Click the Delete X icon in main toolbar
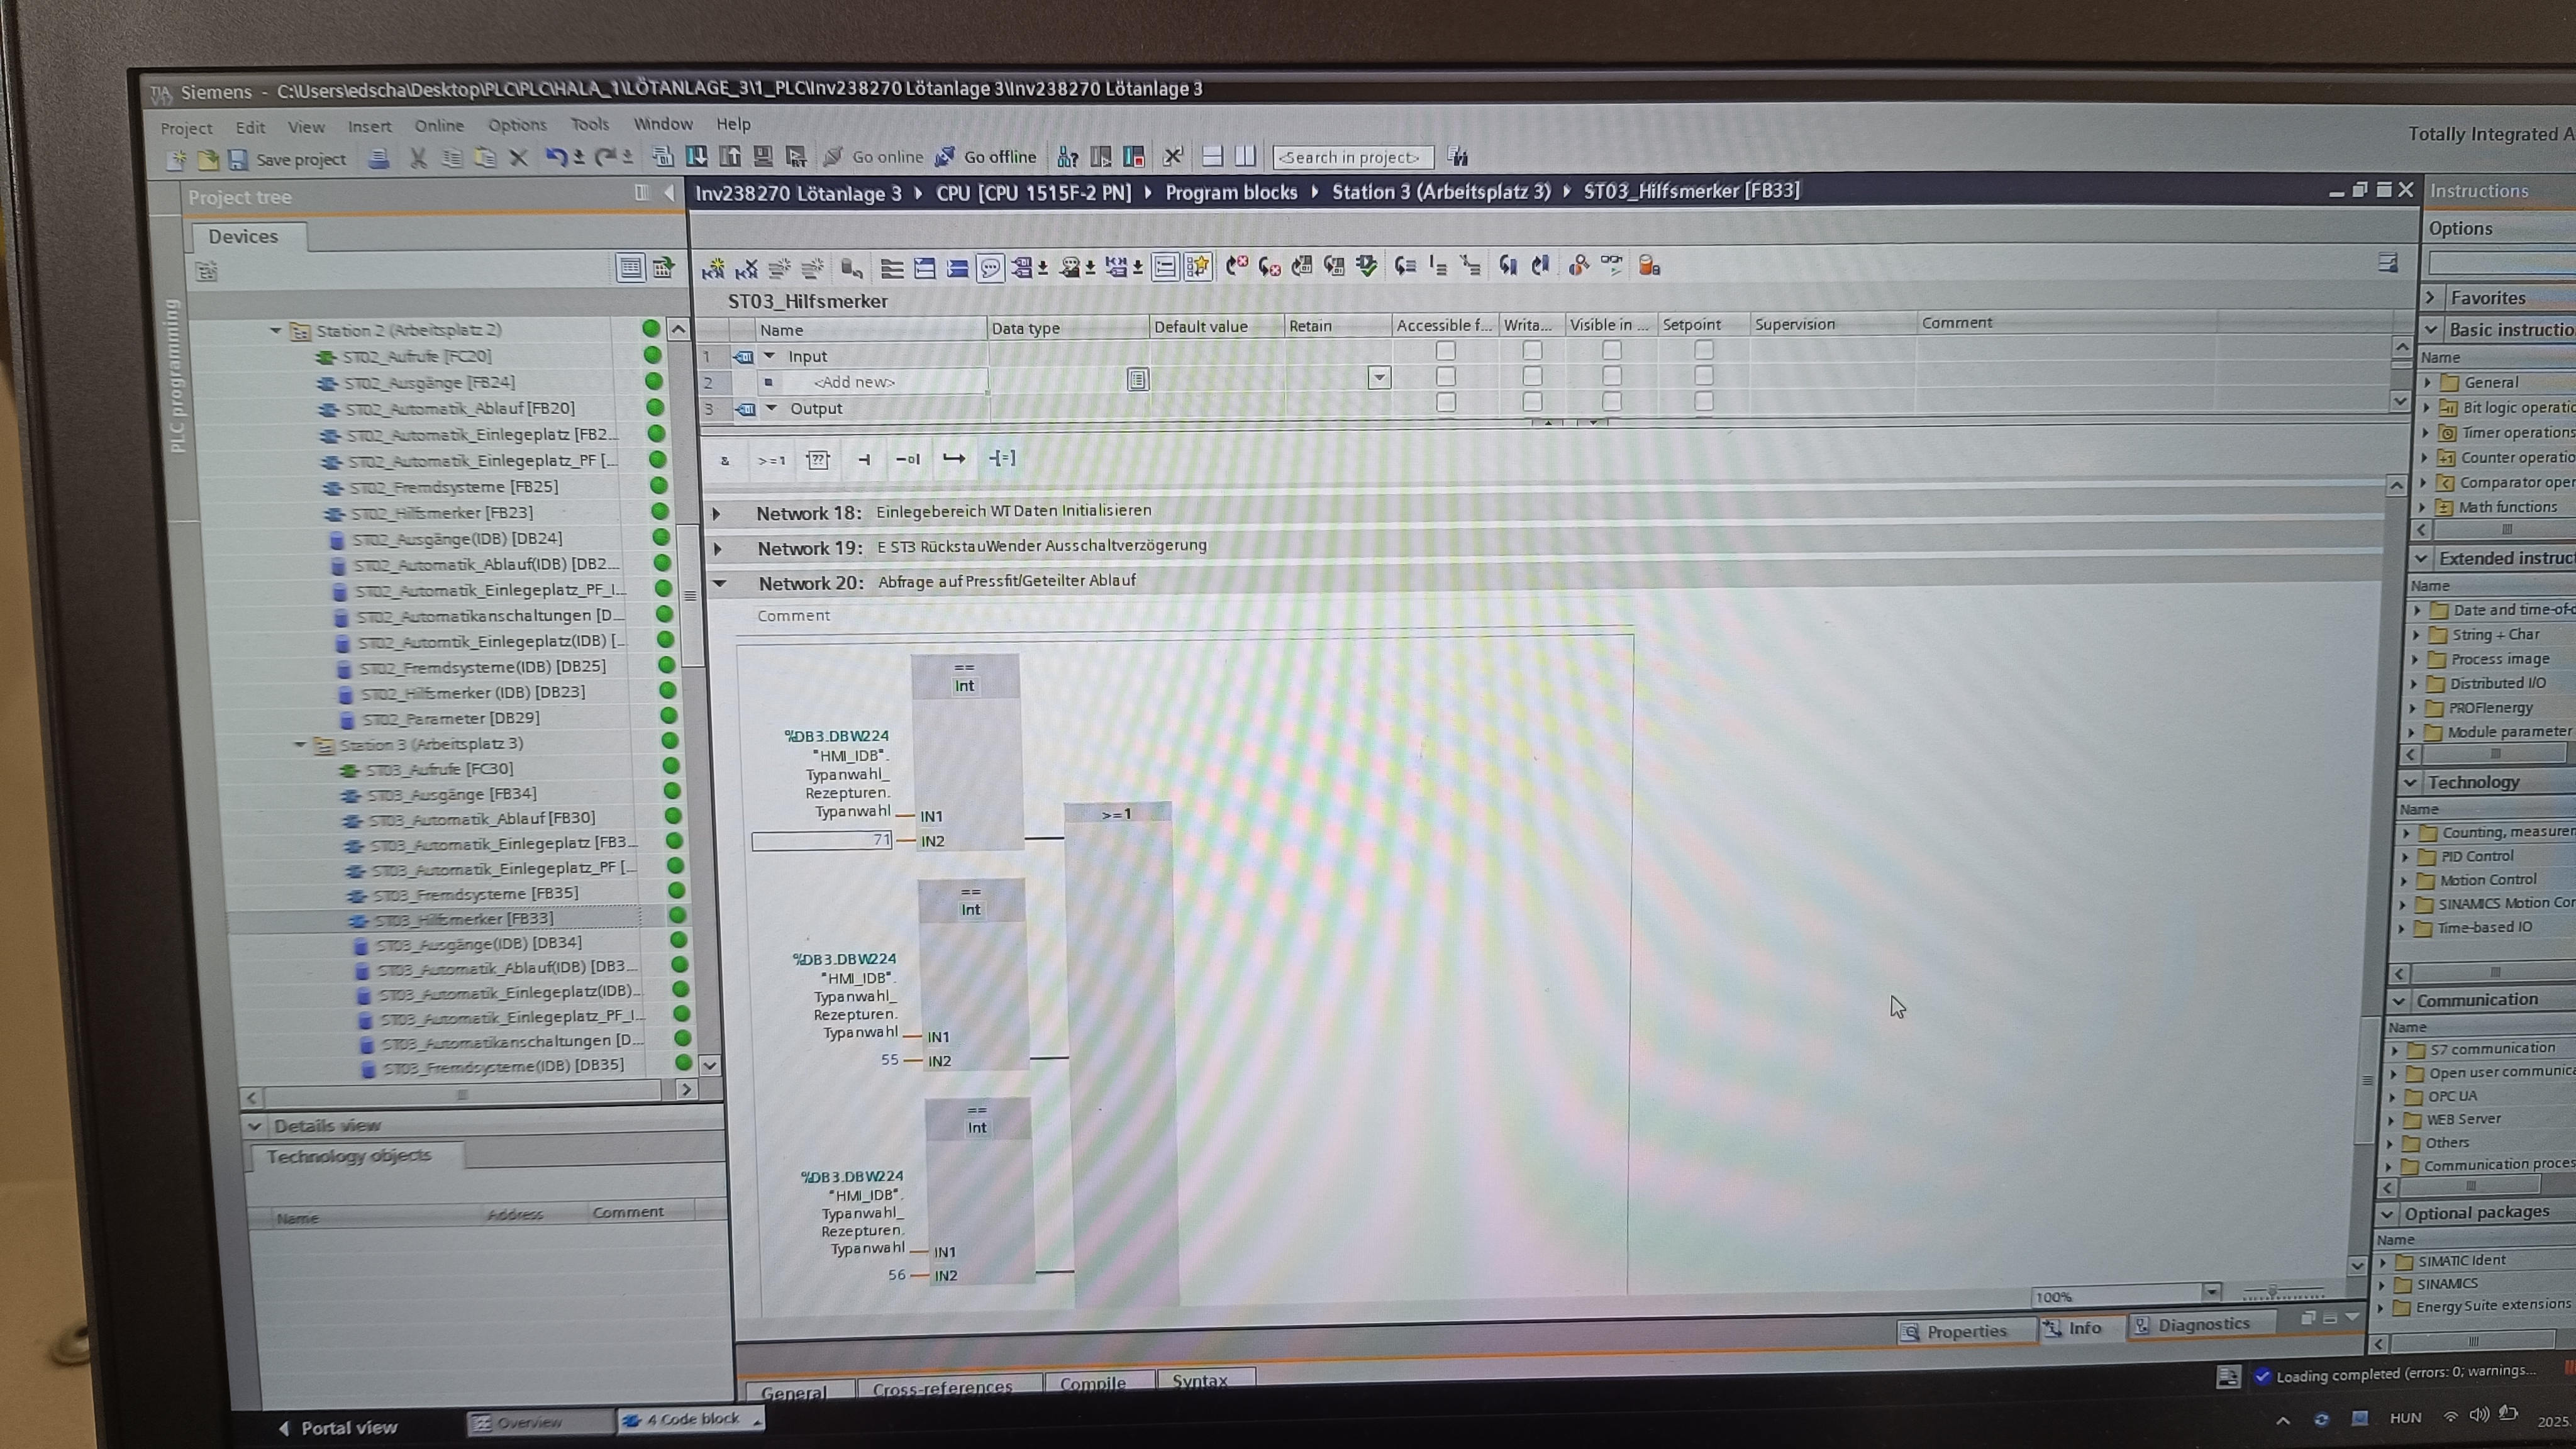Viewport: 2576px width, 1449px height. click(518, 158)
